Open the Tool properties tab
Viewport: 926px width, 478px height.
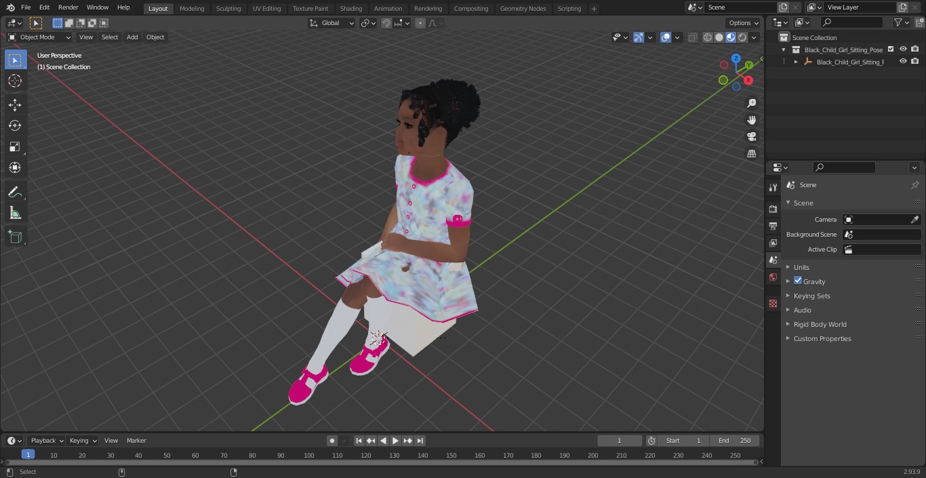773,187
